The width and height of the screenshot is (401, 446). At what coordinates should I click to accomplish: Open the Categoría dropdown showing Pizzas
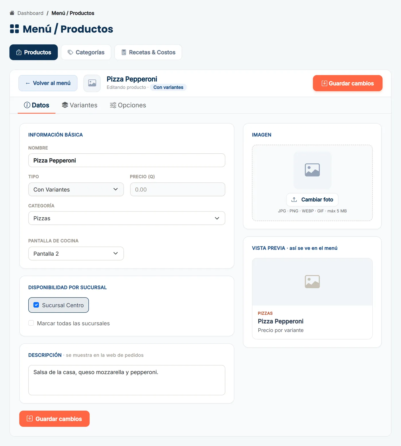(x=127, y=218)
